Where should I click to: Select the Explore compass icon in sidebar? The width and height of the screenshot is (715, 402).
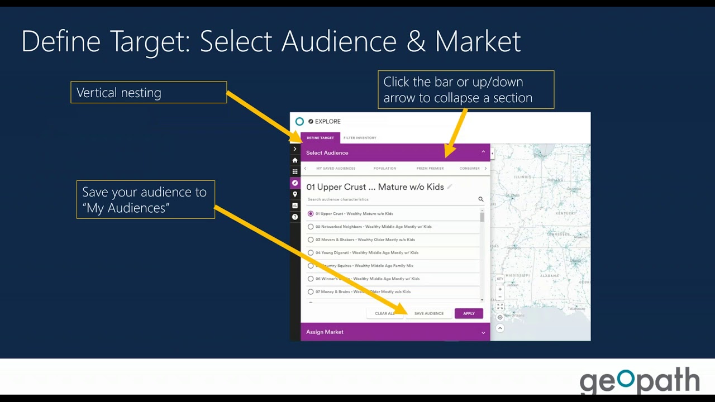tap(295, 183)
